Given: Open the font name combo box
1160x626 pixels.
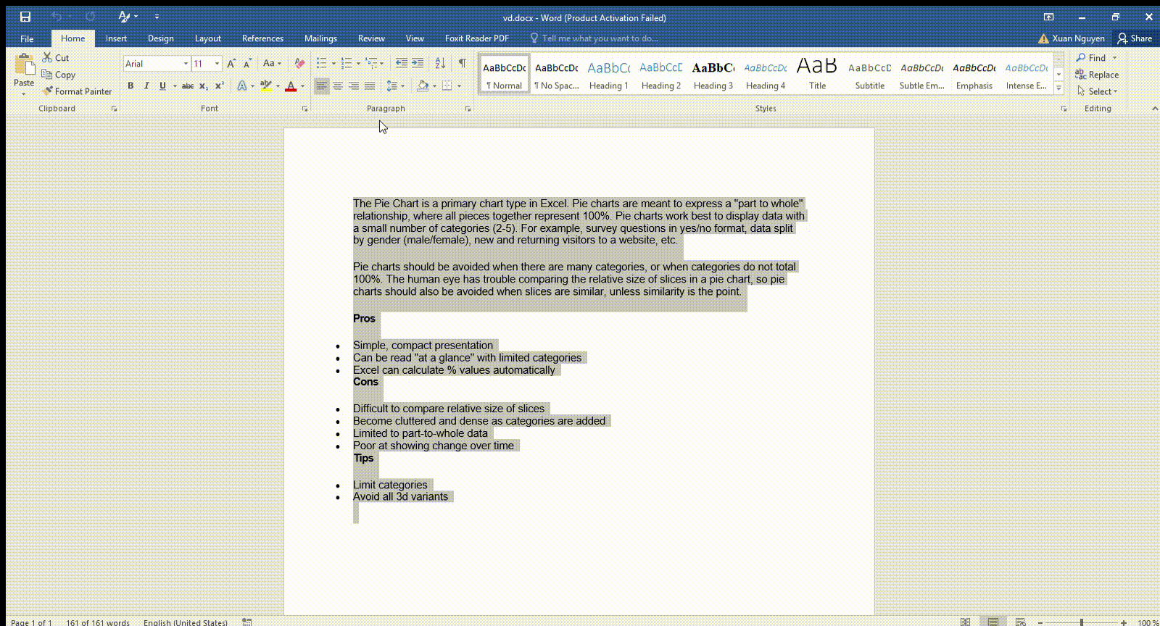Looking at the screenshot, I should pyautogui.click(x=157, y=64).
